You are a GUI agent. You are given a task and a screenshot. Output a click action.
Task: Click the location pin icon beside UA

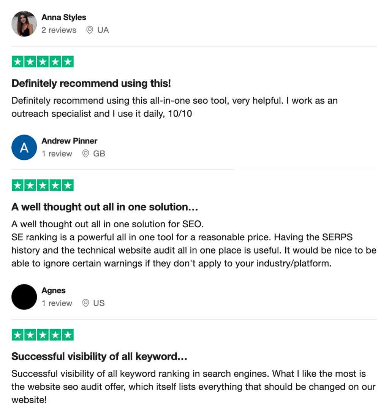click(x=90, y=30)
